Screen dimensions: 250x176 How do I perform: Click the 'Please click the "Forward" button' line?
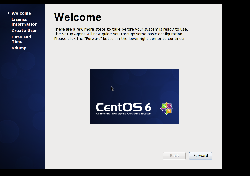pyautogui.click(x=119, y=39)
